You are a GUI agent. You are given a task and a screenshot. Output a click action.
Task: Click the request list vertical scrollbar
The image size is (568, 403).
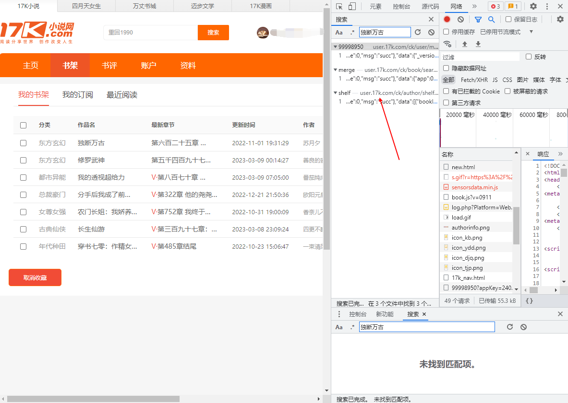[516, 226]
